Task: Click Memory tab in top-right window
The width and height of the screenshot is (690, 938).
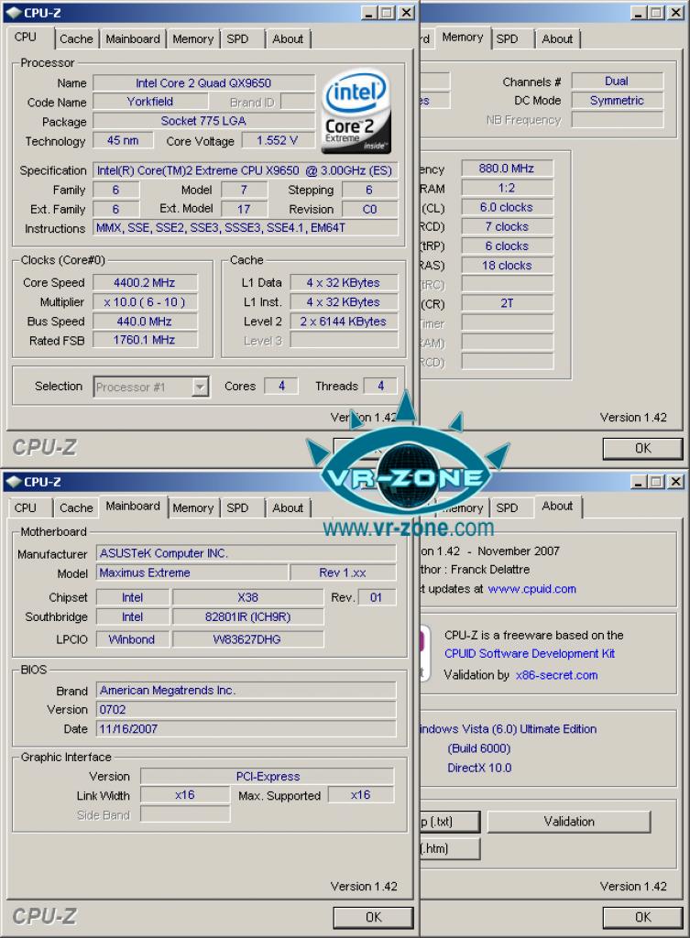Action: click(463, 37)
